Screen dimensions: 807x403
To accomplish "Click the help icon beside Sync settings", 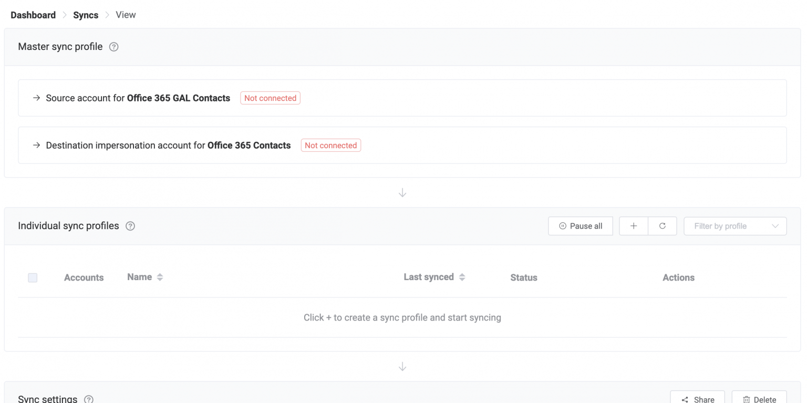I will 88,399.
